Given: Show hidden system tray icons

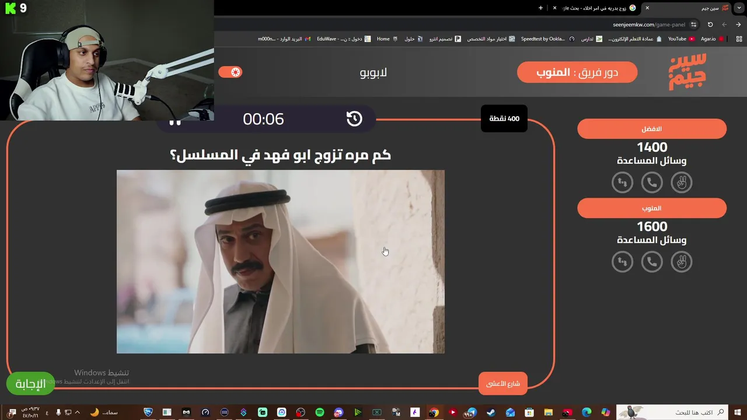Looking at the screenshot, I should click(77, 412).
